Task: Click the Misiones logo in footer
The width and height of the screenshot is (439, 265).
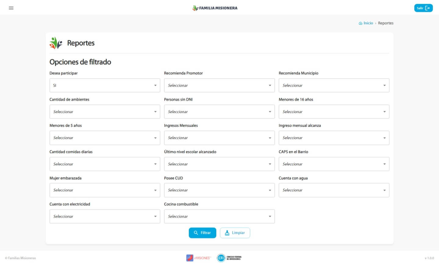Action: tap(199, 258)
